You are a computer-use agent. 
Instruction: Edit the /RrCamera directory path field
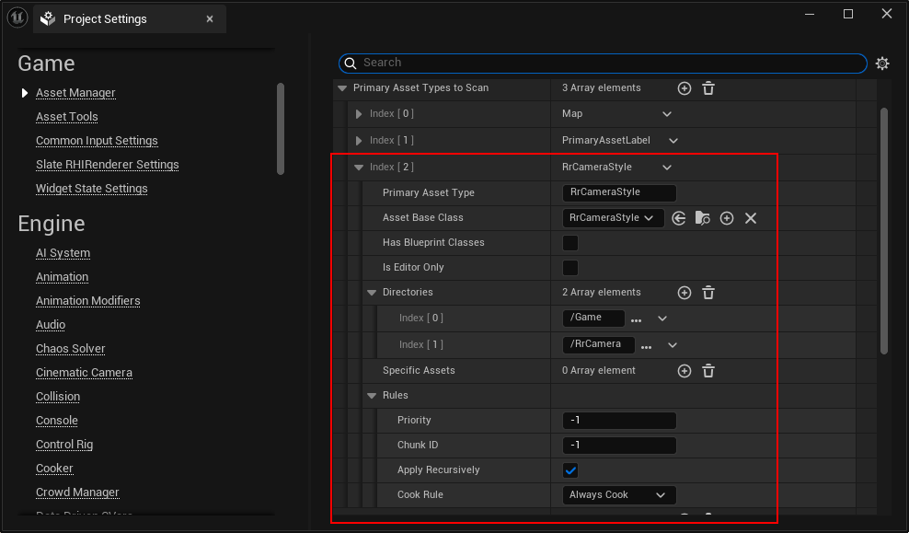(599, 345)
